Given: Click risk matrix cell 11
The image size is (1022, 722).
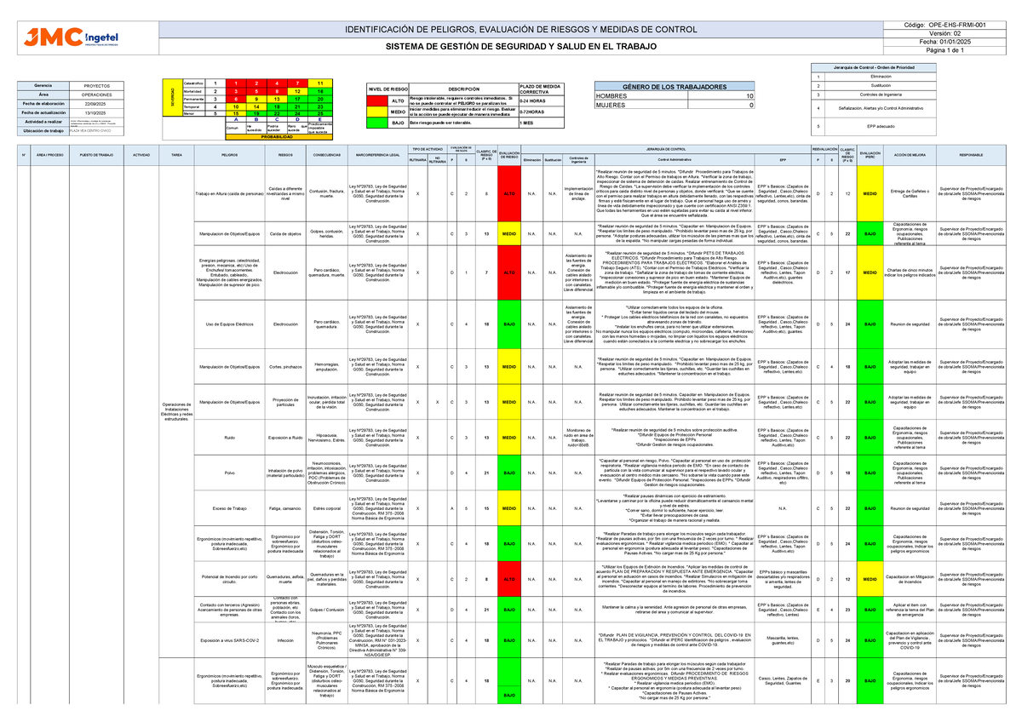Looking at the screenshot, I should tap(319, 83).
